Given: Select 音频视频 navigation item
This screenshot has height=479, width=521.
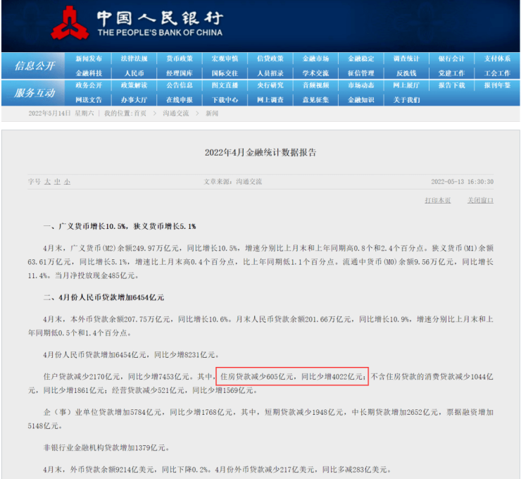Looking at the screenshot, I should (x=315, y=85).
